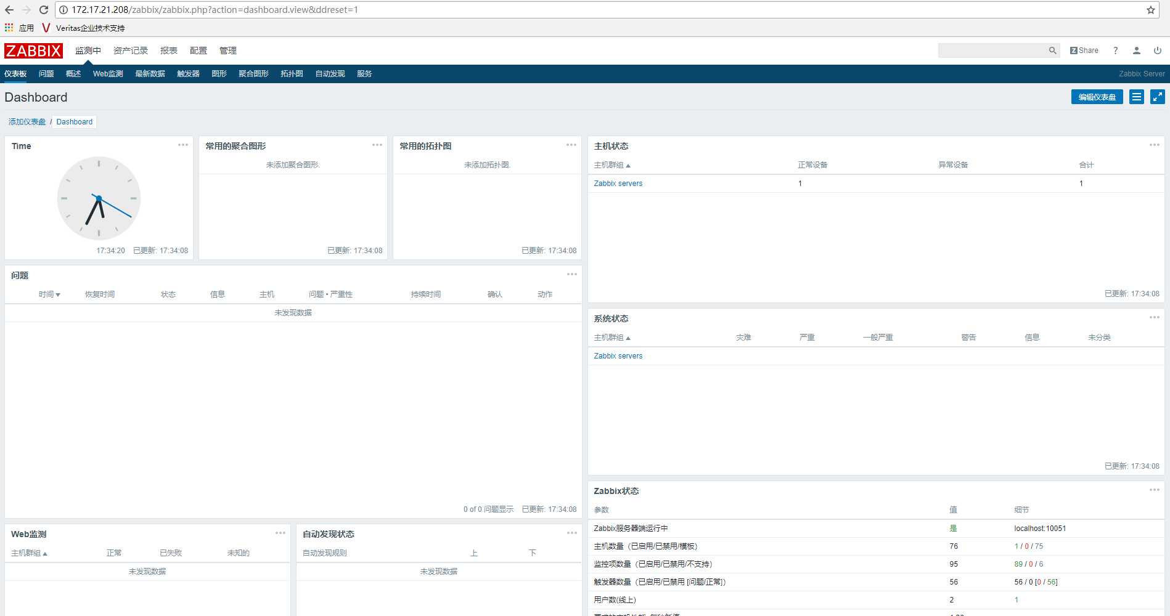Open the 配置 main menu

pos(198,51)
